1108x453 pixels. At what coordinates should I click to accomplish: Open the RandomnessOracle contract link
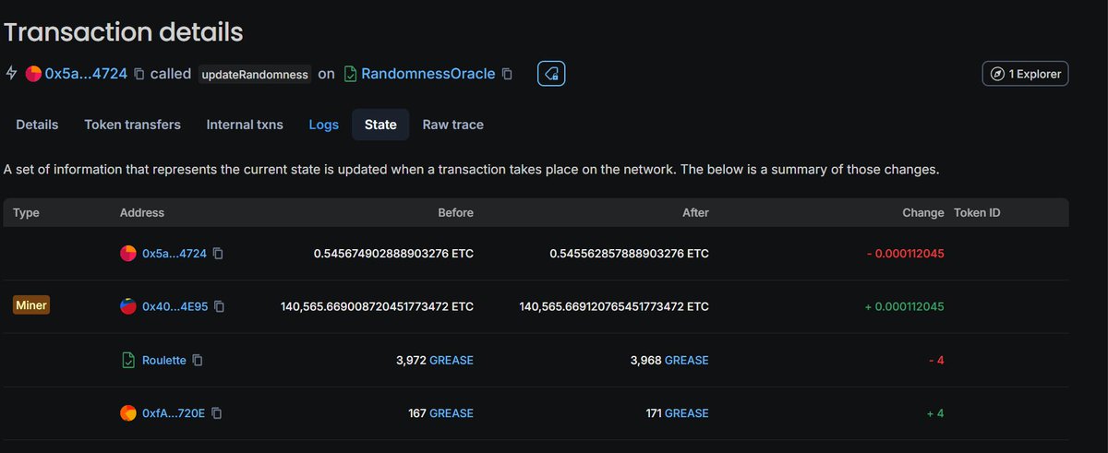point(428,74)
